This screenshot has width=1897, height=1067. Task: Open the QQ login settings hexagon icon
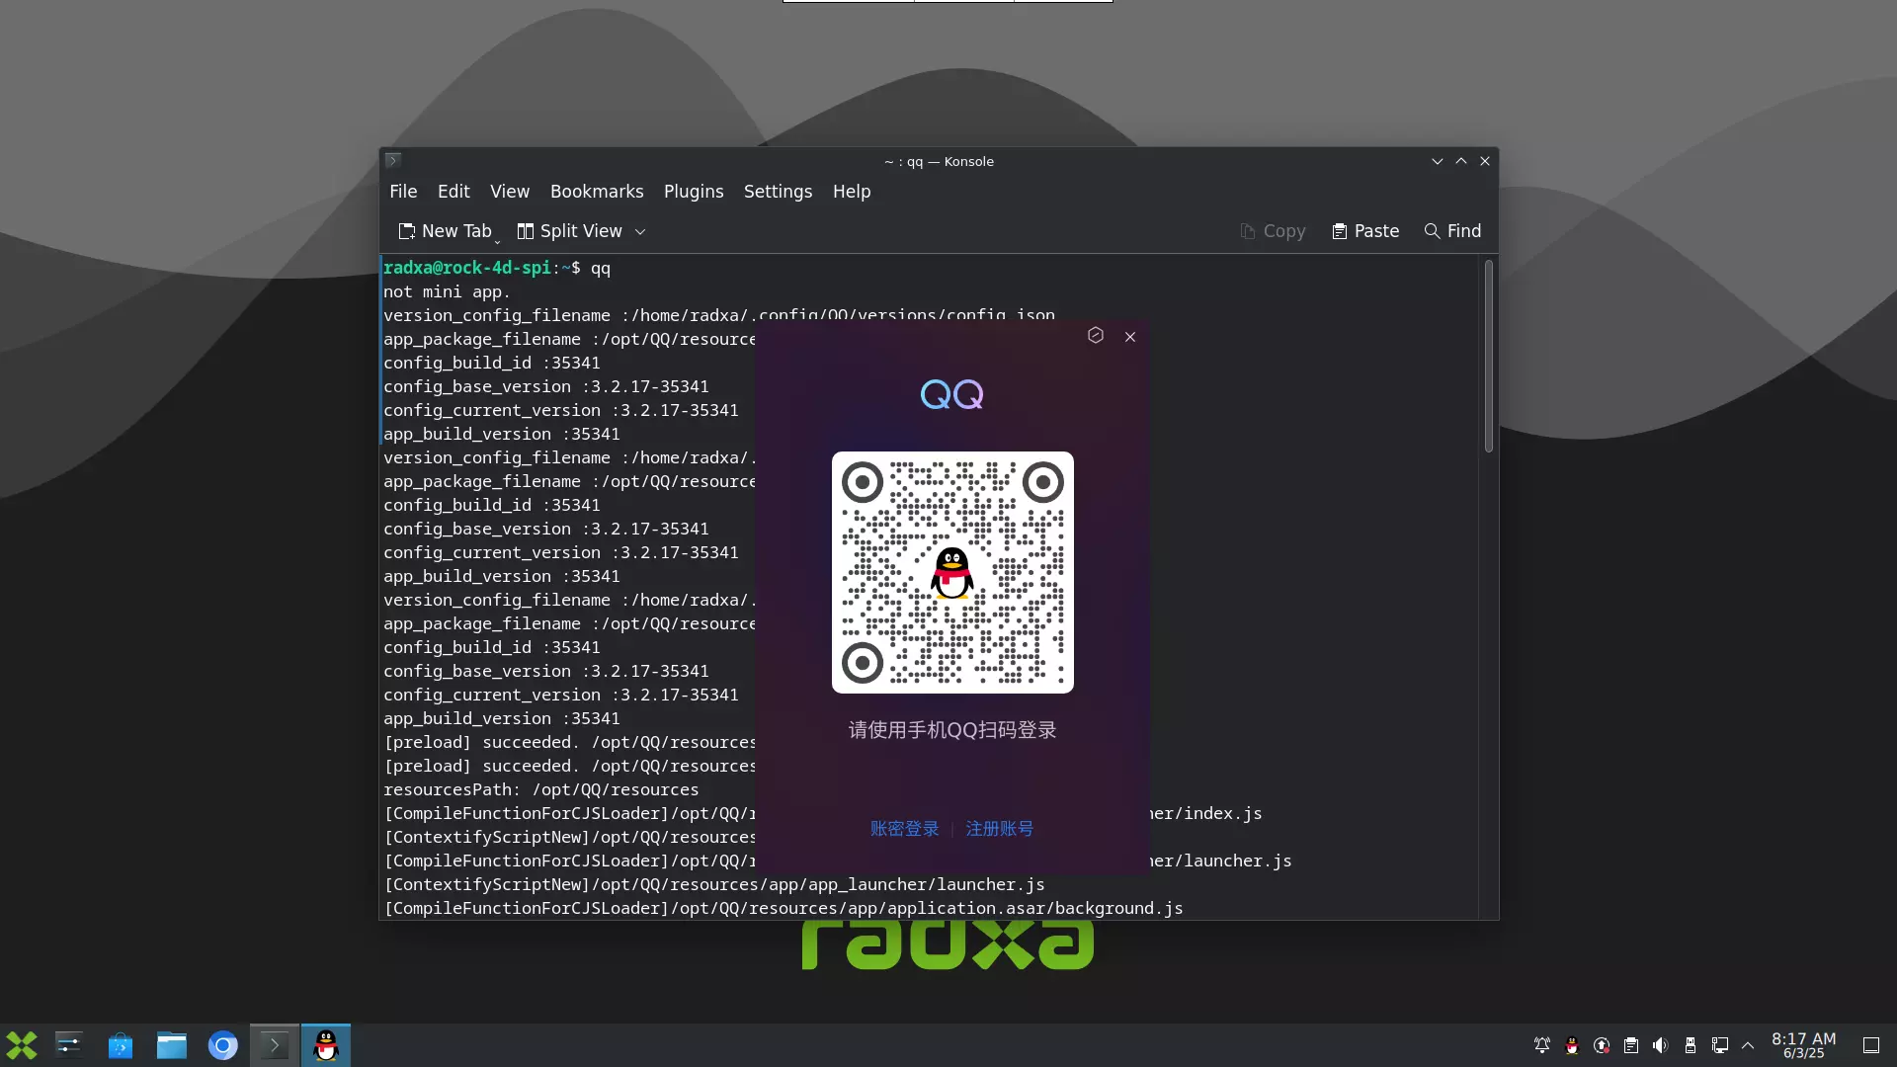point(1096,336)
